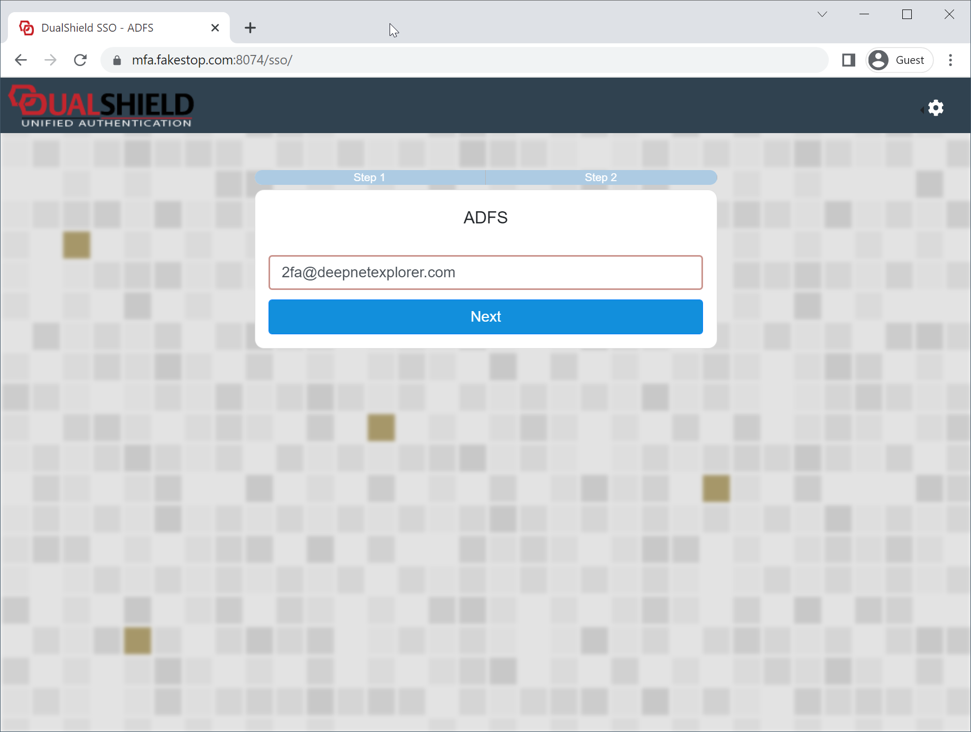Viewport: 971px width, 732px height.
Task: Click the forward navigation arrow
Action: 51,60
